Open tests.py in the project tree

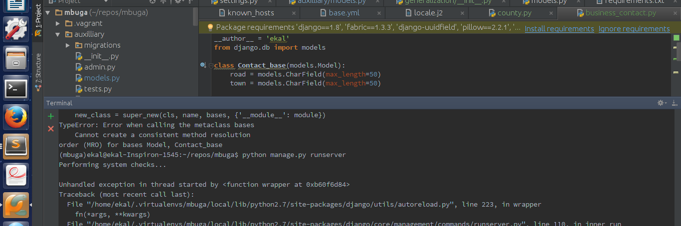pos(98,89)
